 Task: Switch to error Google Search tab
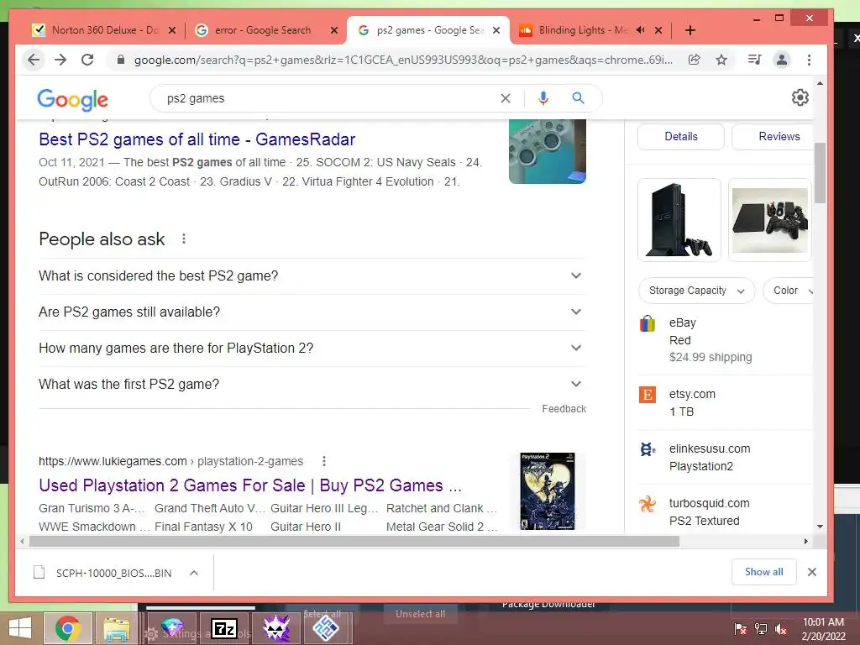coord(263,30)
